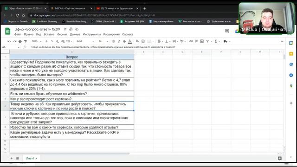Format cell as percent
The height and width of the screenshot is (167, 297).
click(x=52, y=41)
